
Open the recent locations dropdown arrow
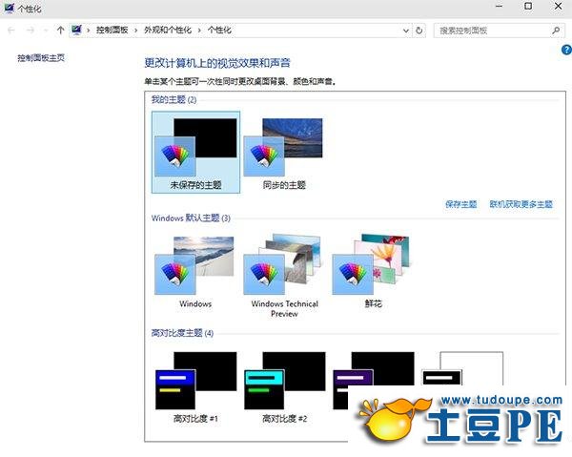tap(46, 31)
